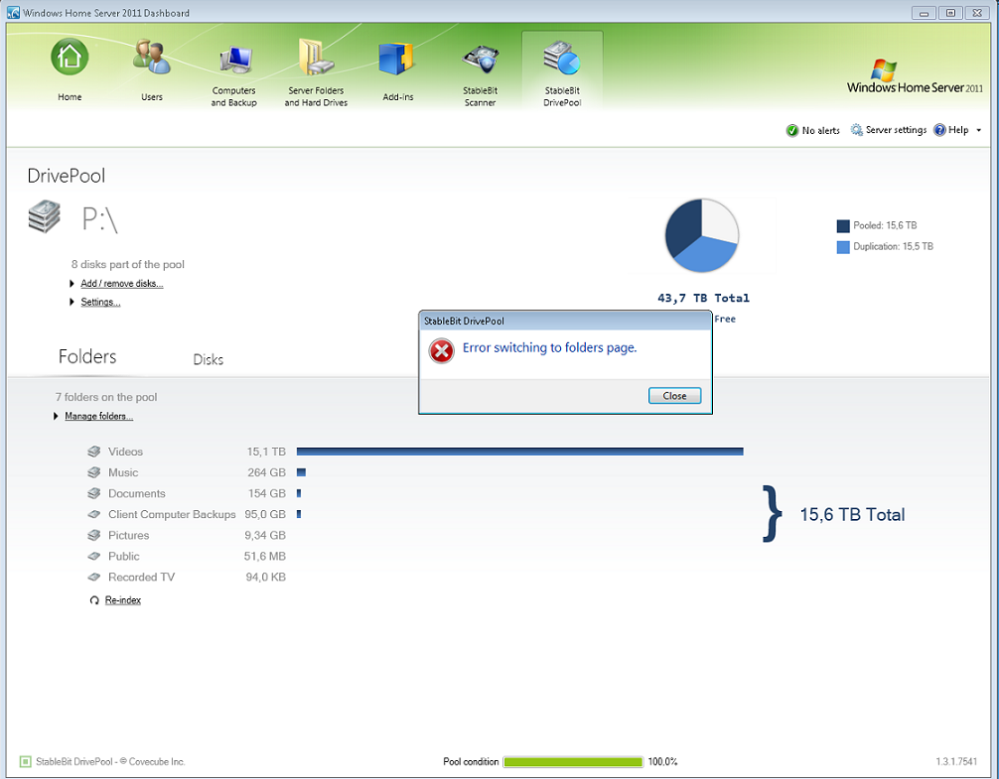Click the Recorded TV folder name

(141, 578)
